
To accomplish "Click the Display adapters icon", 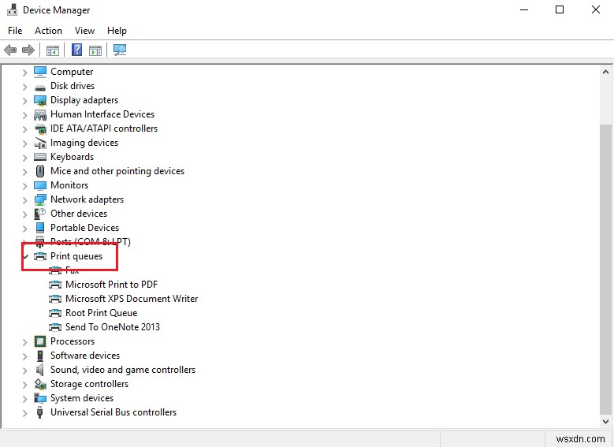I will pyautogui.click(x=40, y=100).
